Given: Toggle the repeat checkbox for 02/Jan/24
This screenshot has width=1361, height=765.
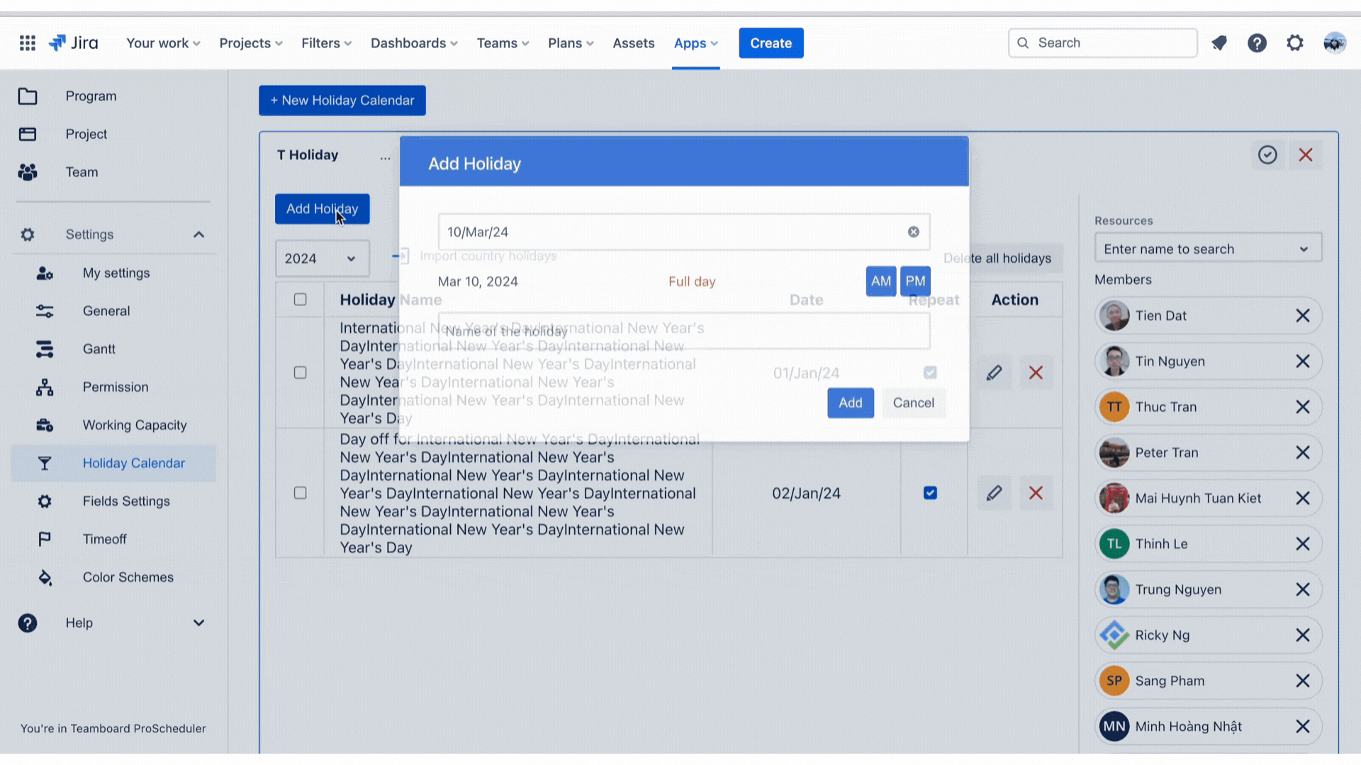Looking at the screenshot, I should tap(930, 493).
